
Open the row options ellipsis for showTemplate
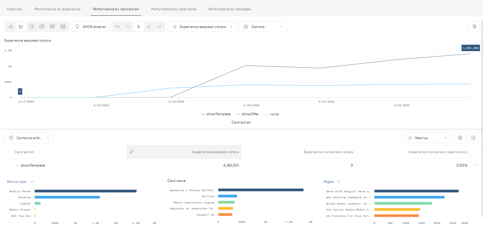pos(476,165)
